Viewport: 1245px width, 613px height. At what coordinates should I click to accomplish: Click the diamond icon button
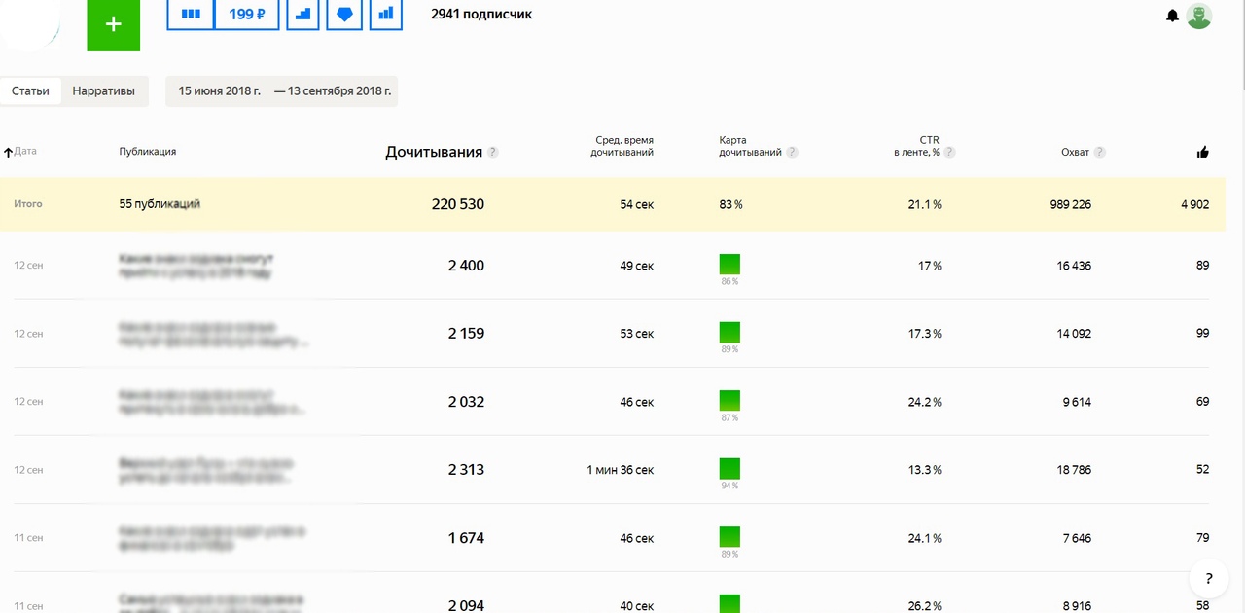pos(344,15)
